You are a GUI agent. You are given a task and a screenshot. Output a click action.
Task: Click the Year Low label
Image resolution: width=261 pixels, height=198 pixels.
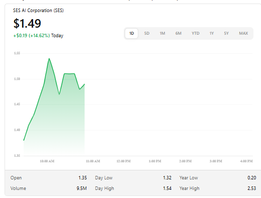(189, 178)
